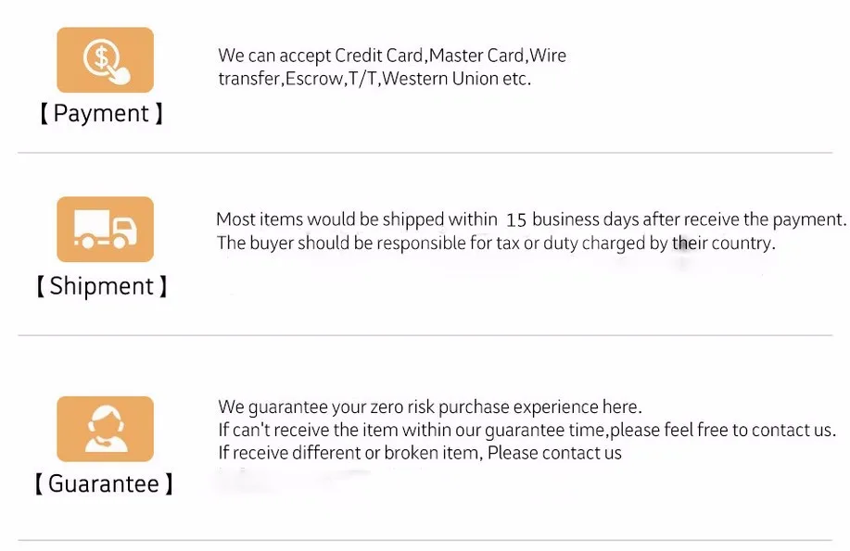The image size is (850, 551).
Task: Click the hand pointer on the payment icon
Action: pos(120,75)
